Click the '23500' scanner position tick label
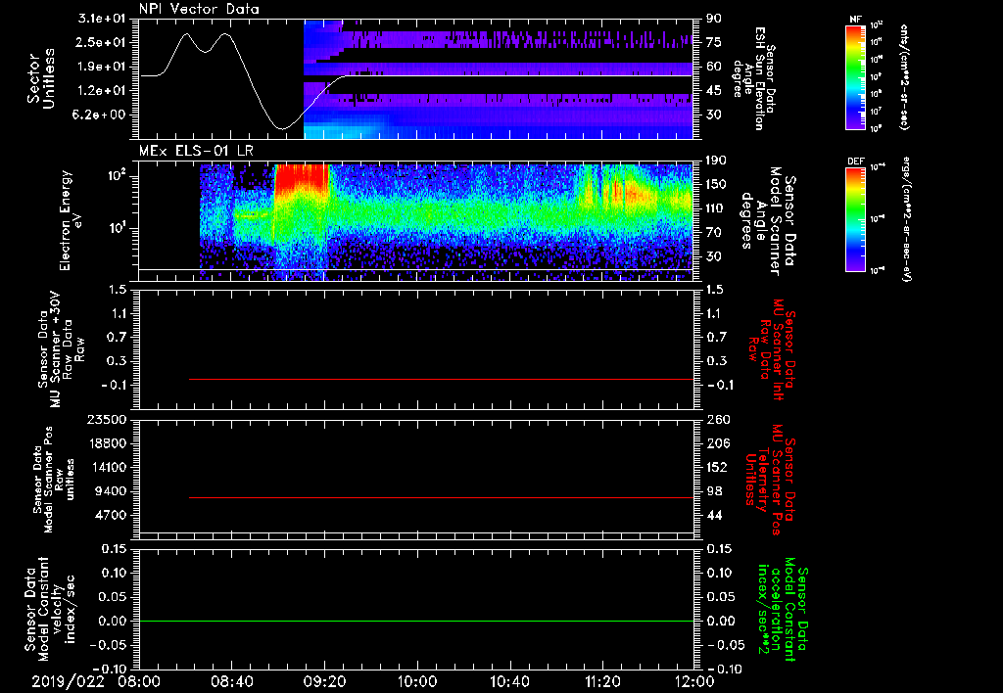Screen dimensions: 1003x693 [x=106, y=420]
